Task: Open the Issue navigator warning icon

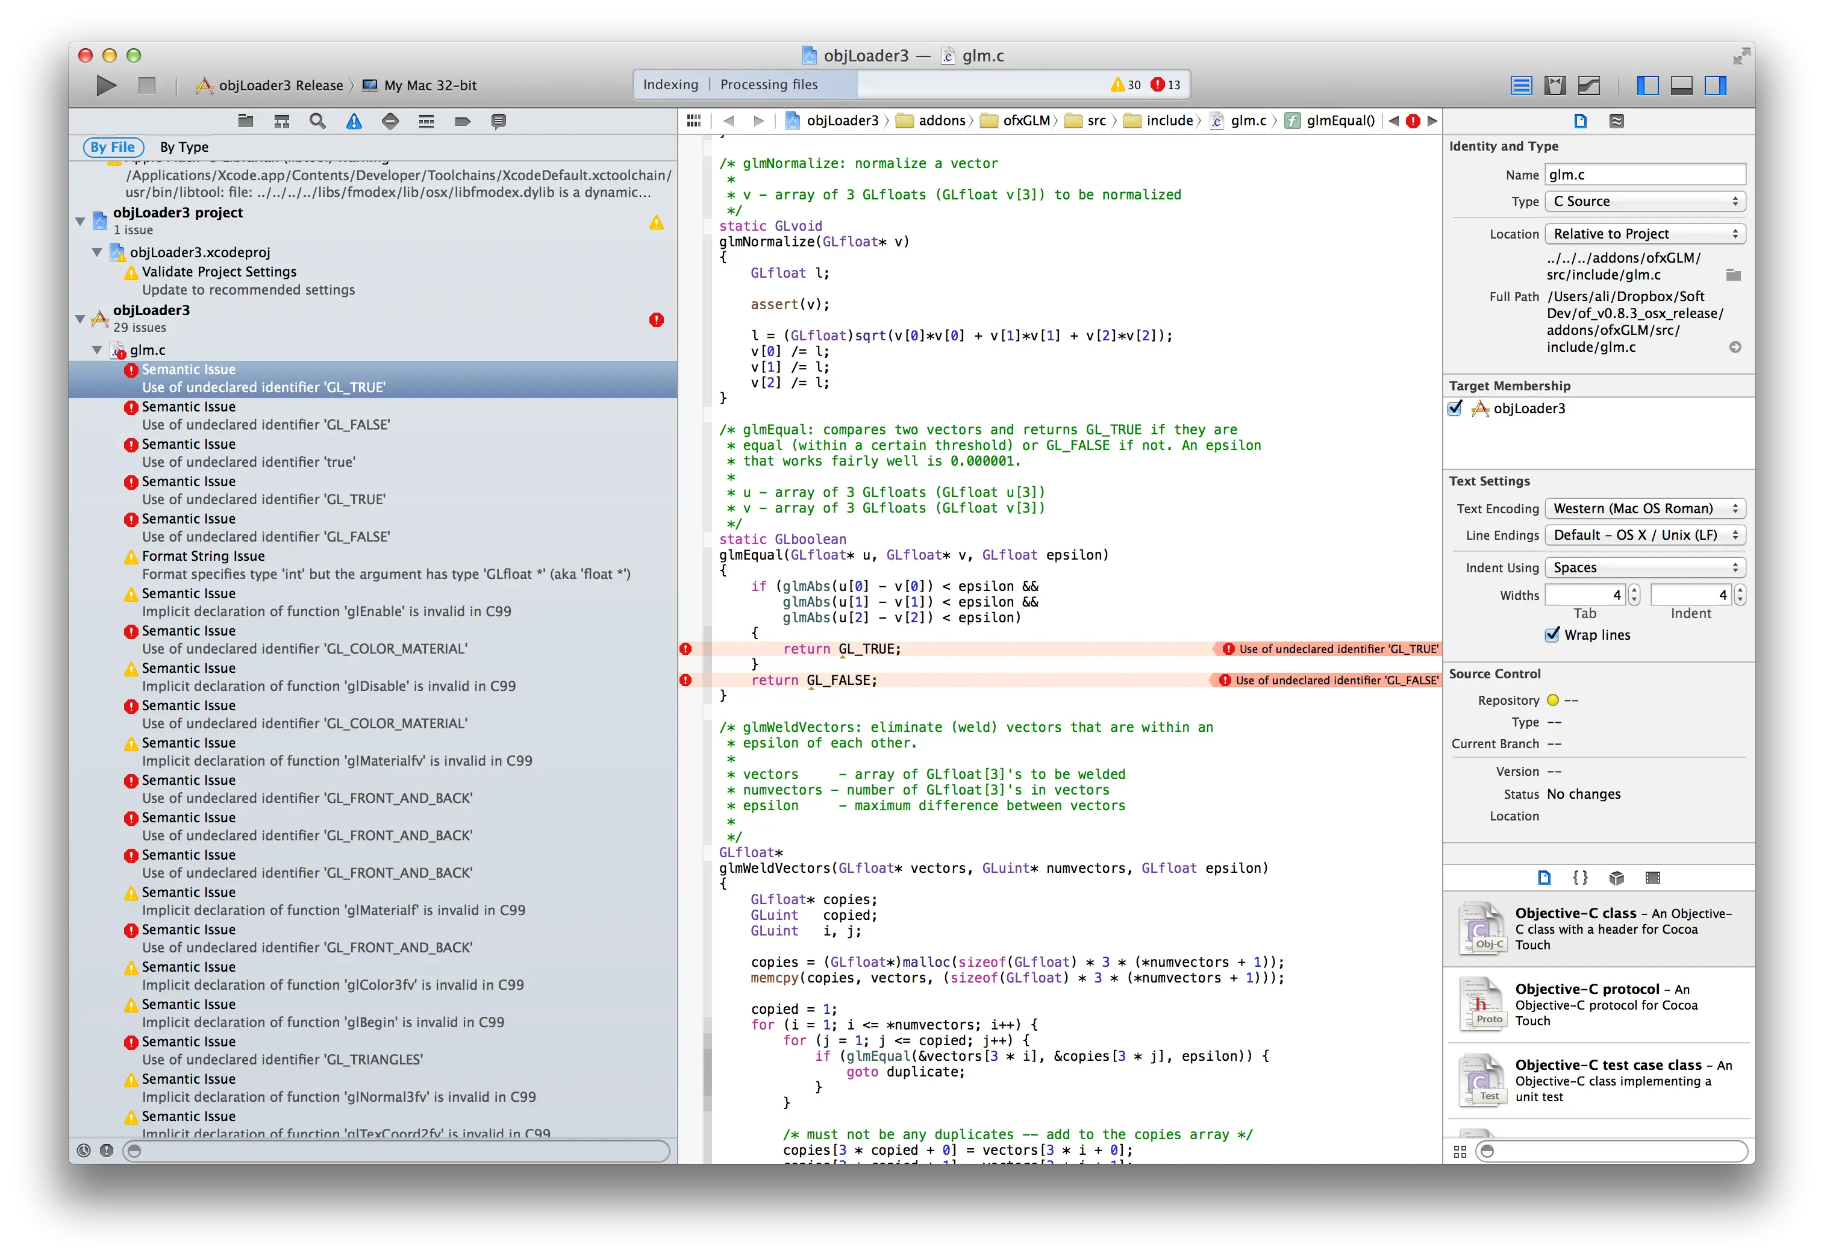Action: tap(354, 120)
